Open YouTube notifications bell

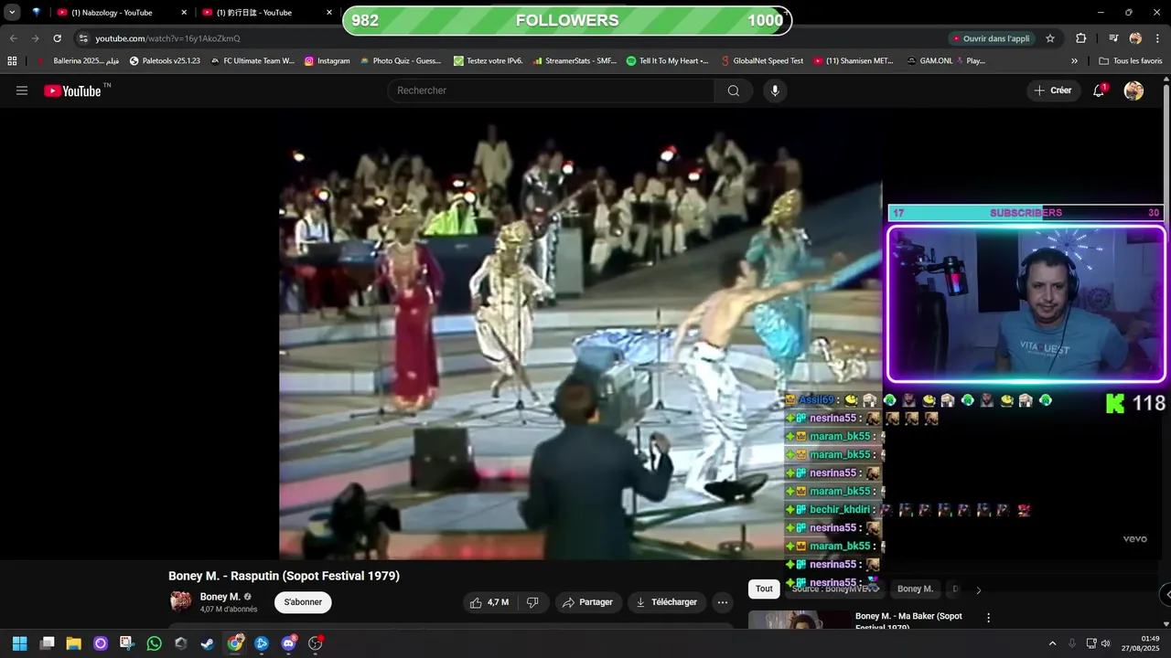(1099, 90)
